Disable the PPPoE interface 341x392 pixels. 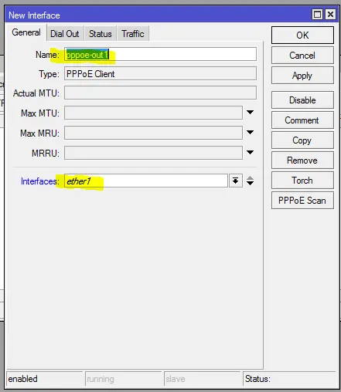(x=302, y=100)
